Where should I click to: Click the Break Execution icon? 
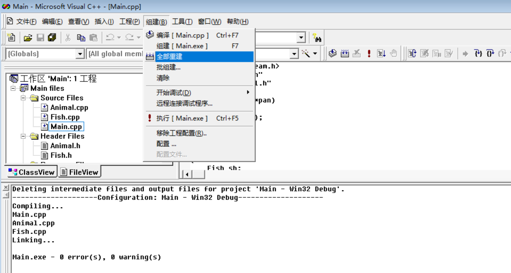[x=437, y=54]
